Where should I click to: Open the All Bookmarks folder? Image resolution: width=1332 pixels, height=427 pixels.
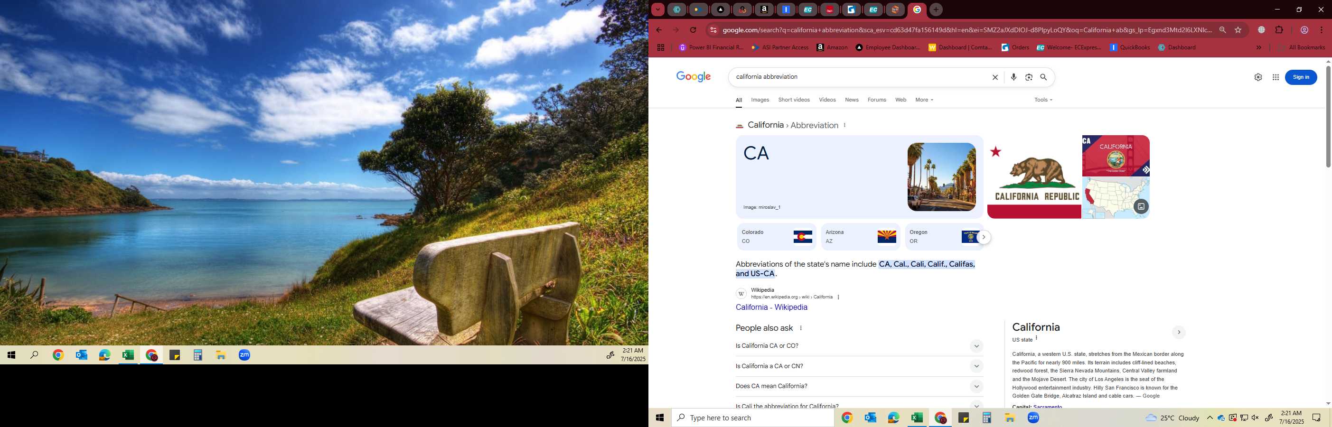pyautogui.click(x=1301, y=47)
